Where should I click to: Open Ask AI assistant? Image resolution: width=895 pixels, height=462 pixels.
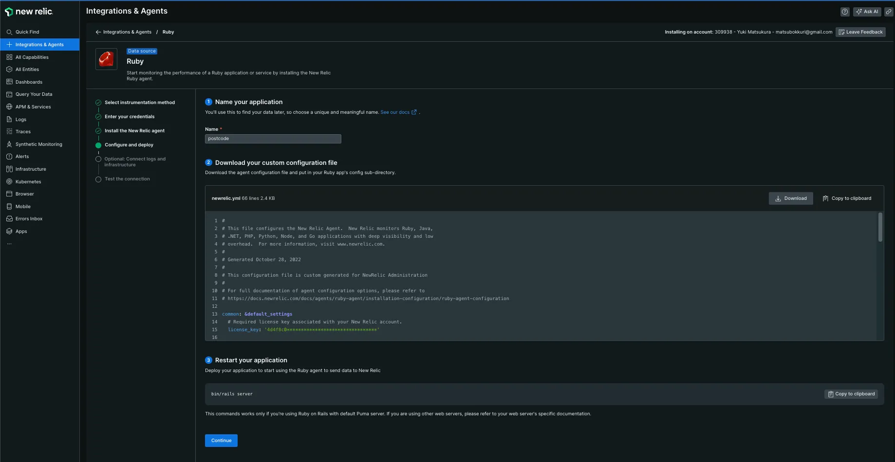coord(867,12)
